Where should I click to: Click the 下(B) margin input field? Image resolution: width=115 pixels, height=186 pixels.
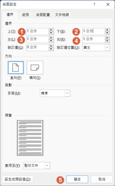(x=94, y=31)
